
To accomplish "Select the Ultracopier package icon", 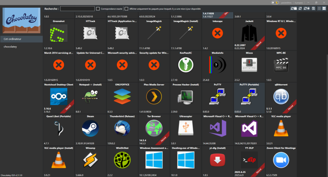I will [x=186, y=128].
